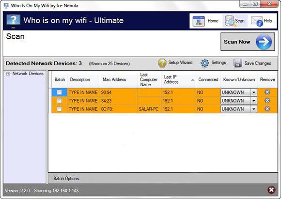Click the Scan Now button
This screenshot has height=199, width=281.
248,42
